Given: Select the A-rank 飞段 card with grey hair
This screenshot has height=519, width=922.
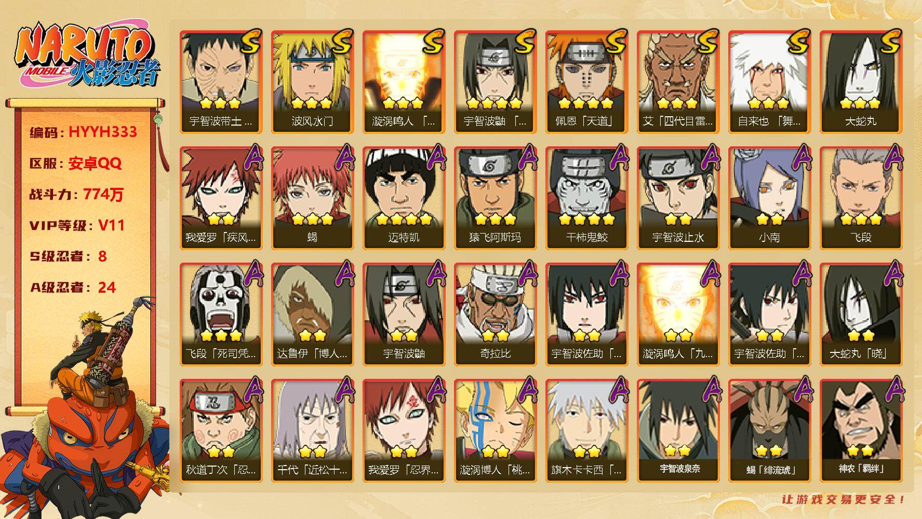Looking at the screenshot, I should tap(861, 198).
